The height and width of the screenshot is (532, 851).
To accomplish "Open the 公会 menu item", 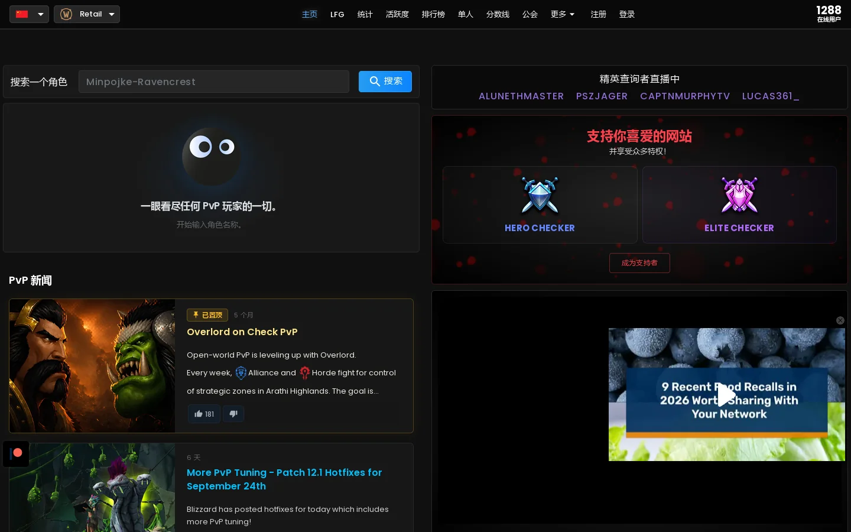I will pos(530,14).
